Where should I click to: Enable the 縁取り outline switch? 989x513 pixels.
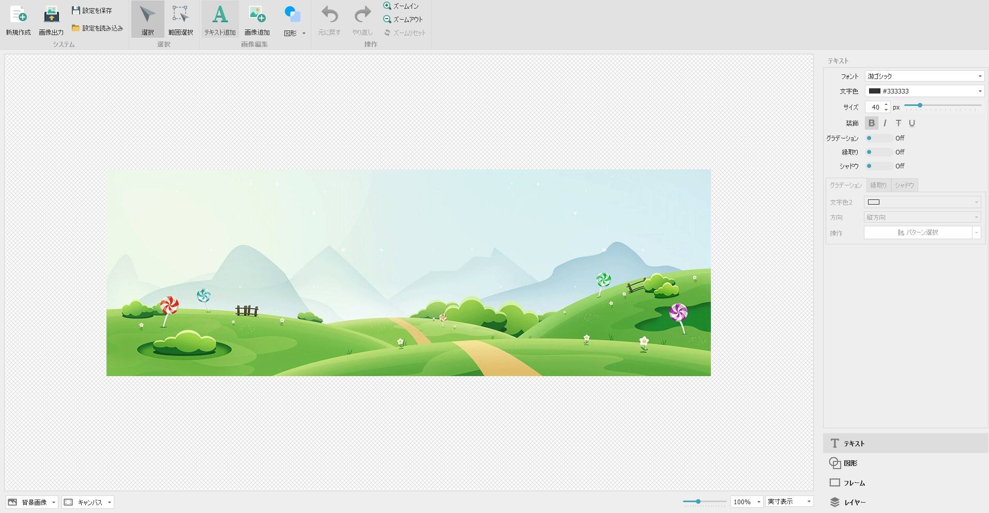(879, 152)
